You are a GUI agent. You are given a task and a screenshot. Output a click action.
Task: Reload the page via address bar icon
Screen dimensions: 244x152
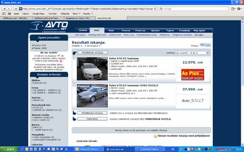(155, 9)
